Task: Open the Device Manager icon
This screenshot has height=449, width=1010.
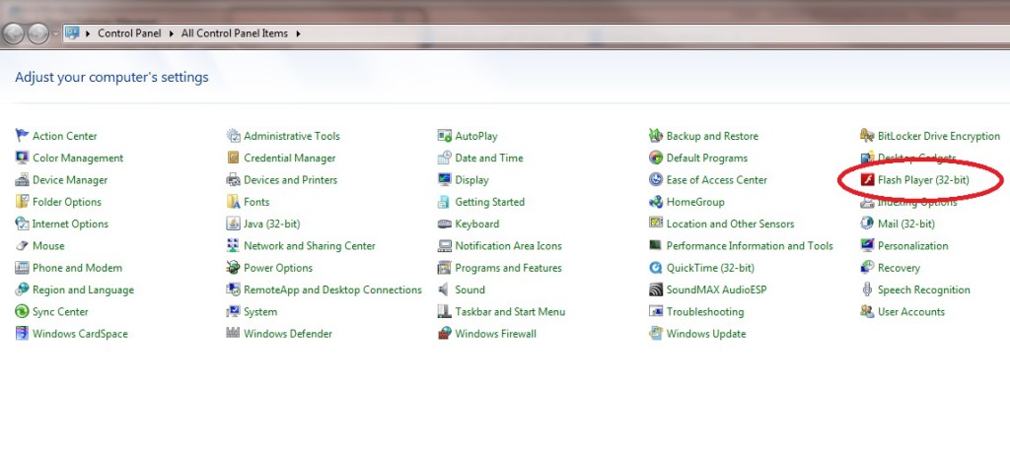Action: [22, 179]
